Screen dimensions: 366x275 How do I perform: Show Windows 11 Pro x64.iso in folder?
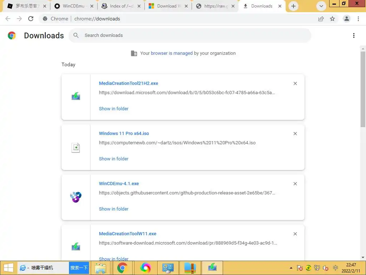114,159
